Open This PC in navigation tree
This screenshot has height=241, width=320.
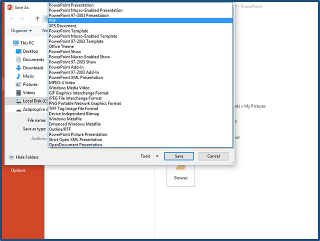point(27,43)
